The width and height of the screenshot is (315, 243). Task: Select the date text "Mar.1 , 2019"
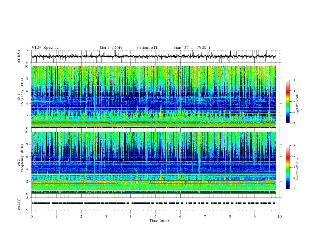[111, 48]
